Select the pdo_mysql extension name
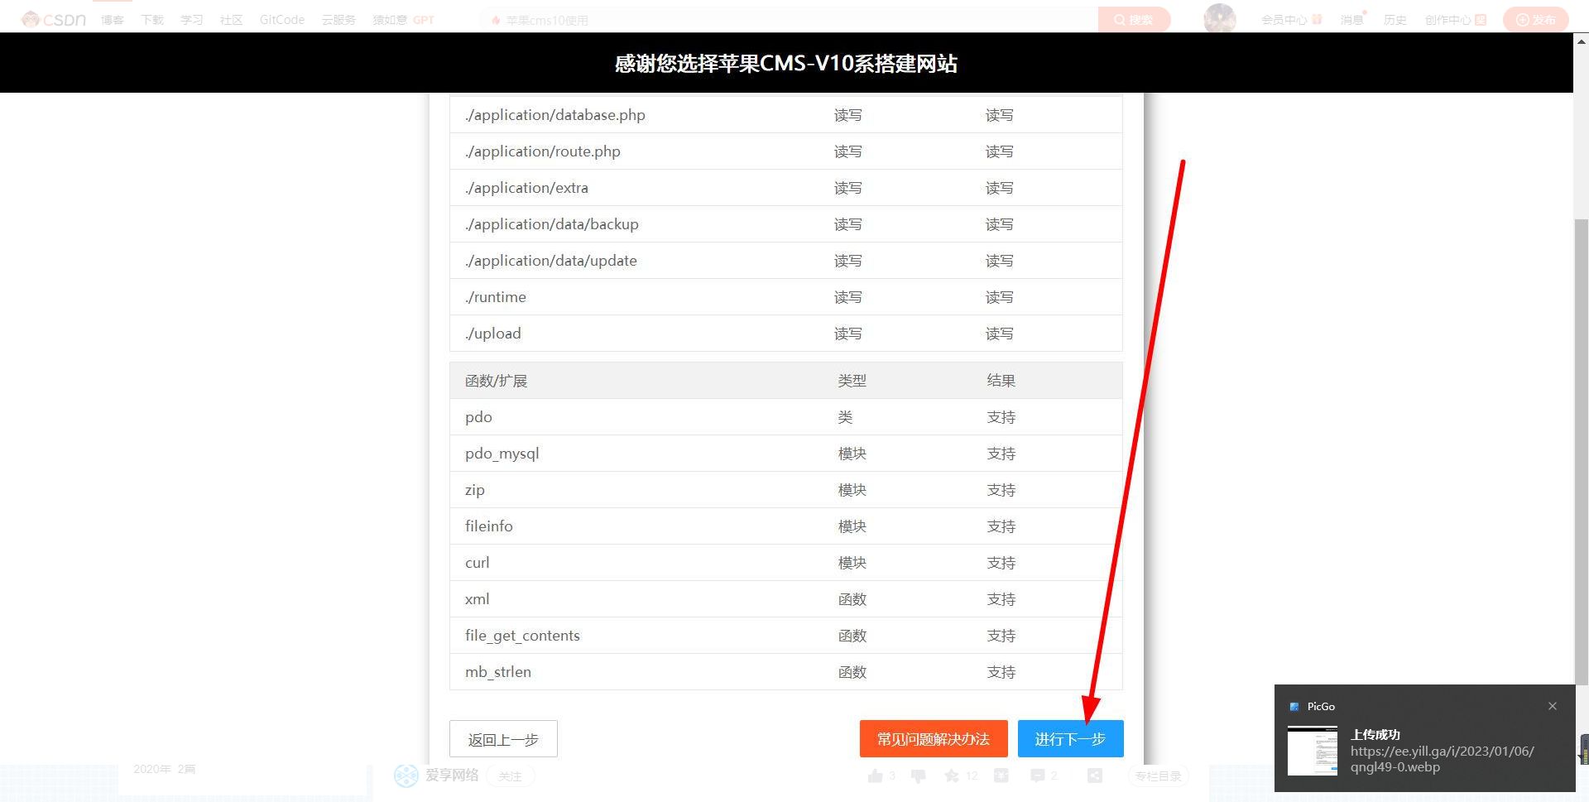 pos(502,454)
